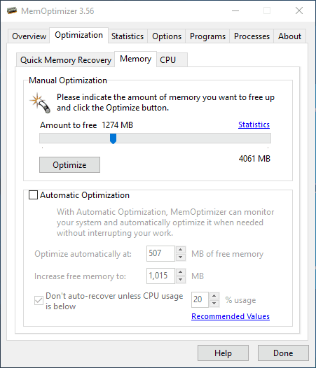Lower CPU usage percent with down arrow
Image resolution: width=316 pixels, height=368 pixels.
tap(214, 304)
